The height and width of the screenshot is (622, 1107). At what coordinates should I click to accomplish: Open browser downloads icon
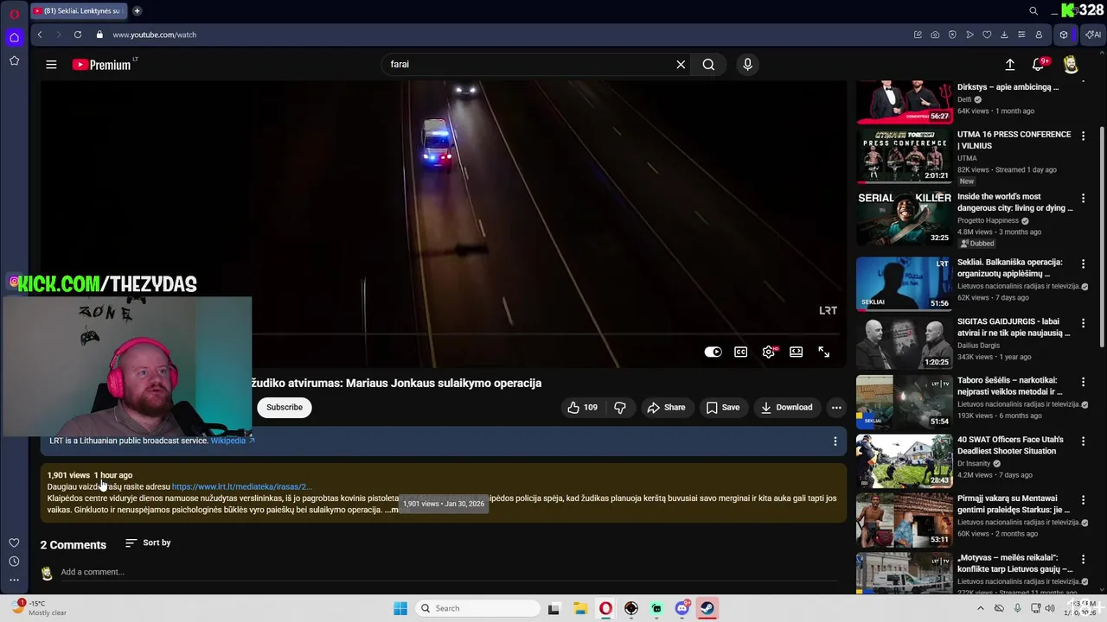1004,35
